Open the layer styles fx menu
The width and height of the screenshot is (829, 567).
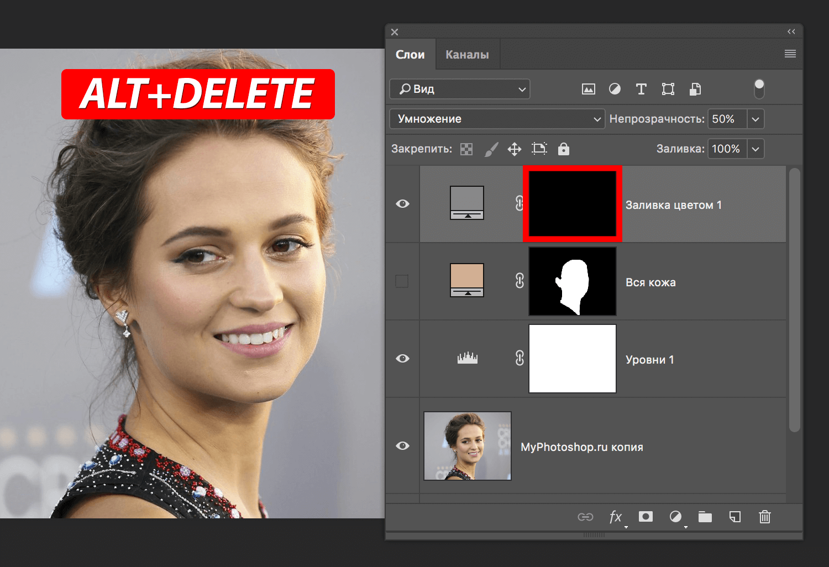point(615,517)
